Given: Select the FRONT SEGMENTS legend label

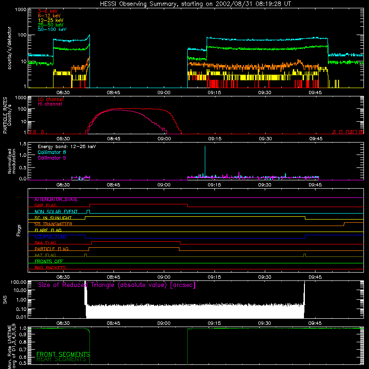Looking at the screenshot, I should click(x=63, y=354).
